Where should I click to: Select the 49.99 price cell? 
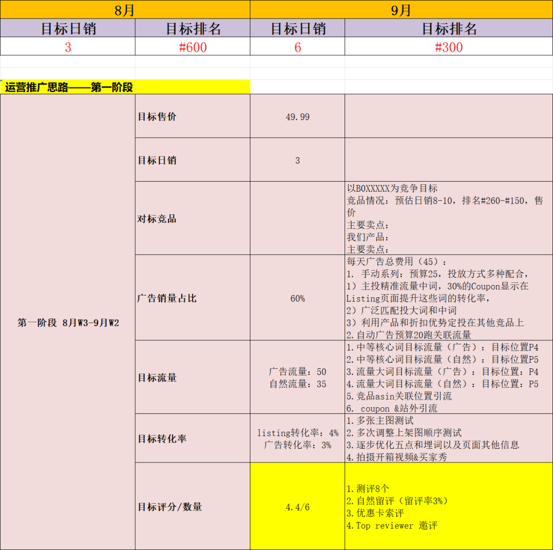pyautogui.click(x=297, y=116)
